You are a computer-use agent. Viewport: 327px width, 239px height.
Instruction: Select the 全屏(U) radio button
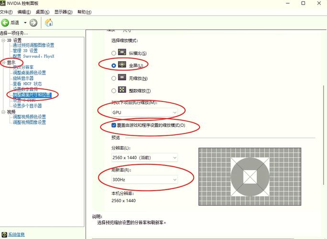click(114, 65)
